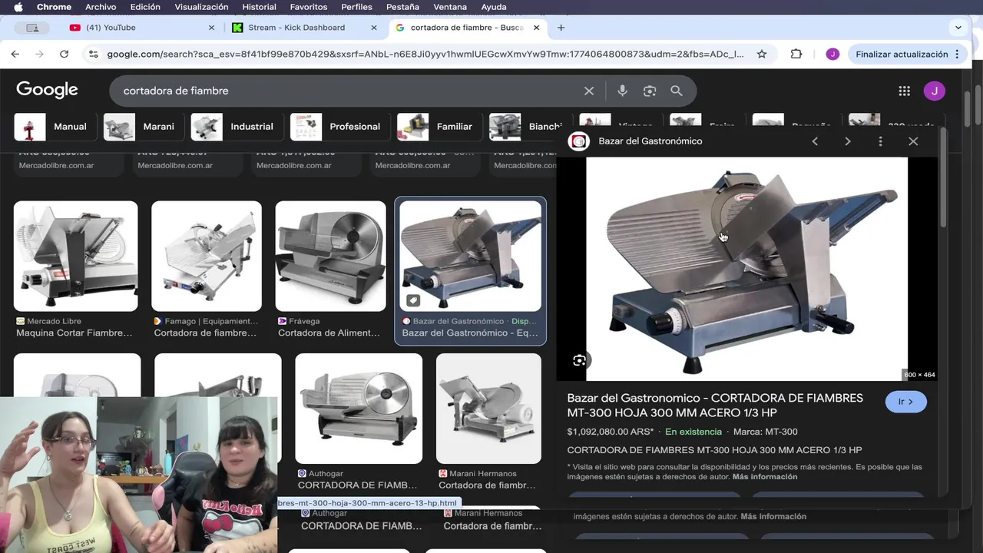Open the Favoritos menu

tap(309, 7)
